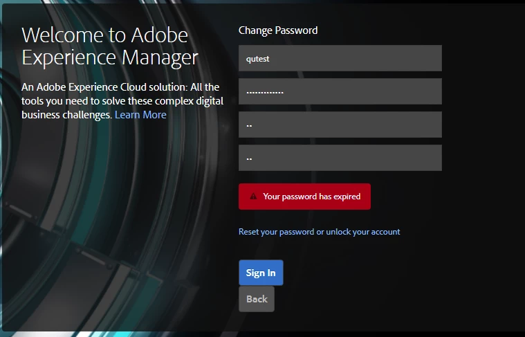525x337 pixels.
Task: Click the username field containing qutest
Action: coord(340,58)
